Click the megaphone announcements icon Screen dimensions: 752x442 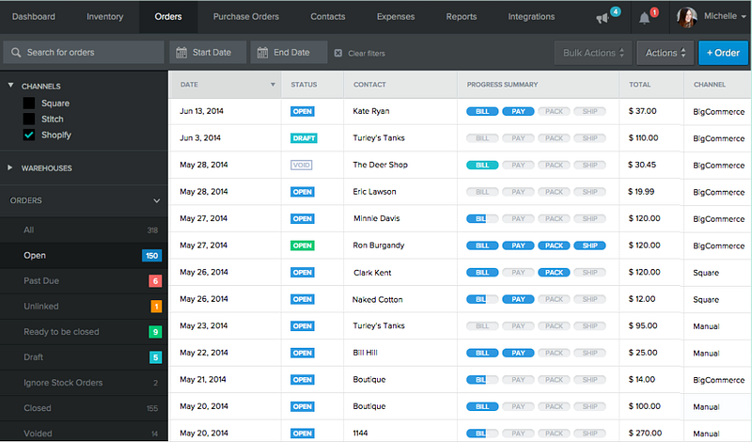pyautogui.click(x=603, y=18)
